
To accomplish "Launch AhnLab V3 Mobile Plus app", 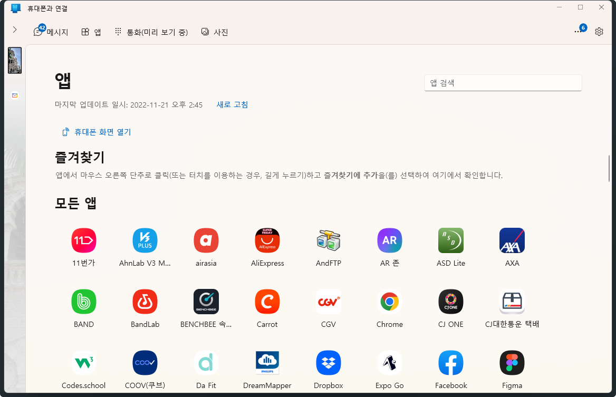I will coord(145,240).
